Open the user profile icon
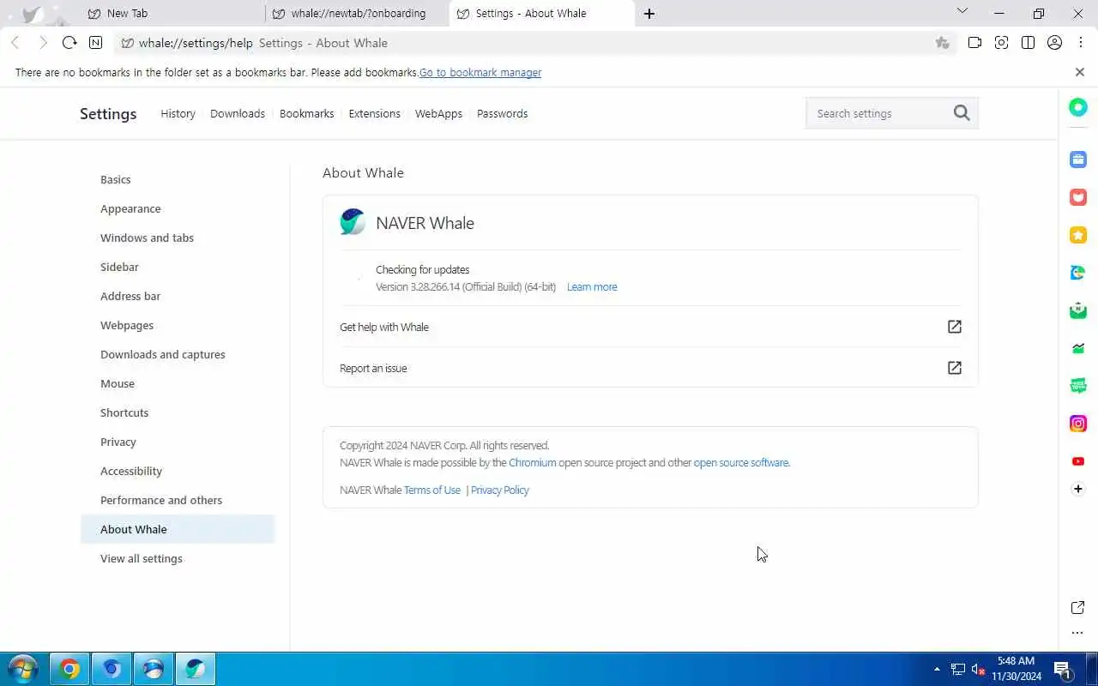Image resolution: width=1098 pixels, height=686 pixels. click(1055, 43)
